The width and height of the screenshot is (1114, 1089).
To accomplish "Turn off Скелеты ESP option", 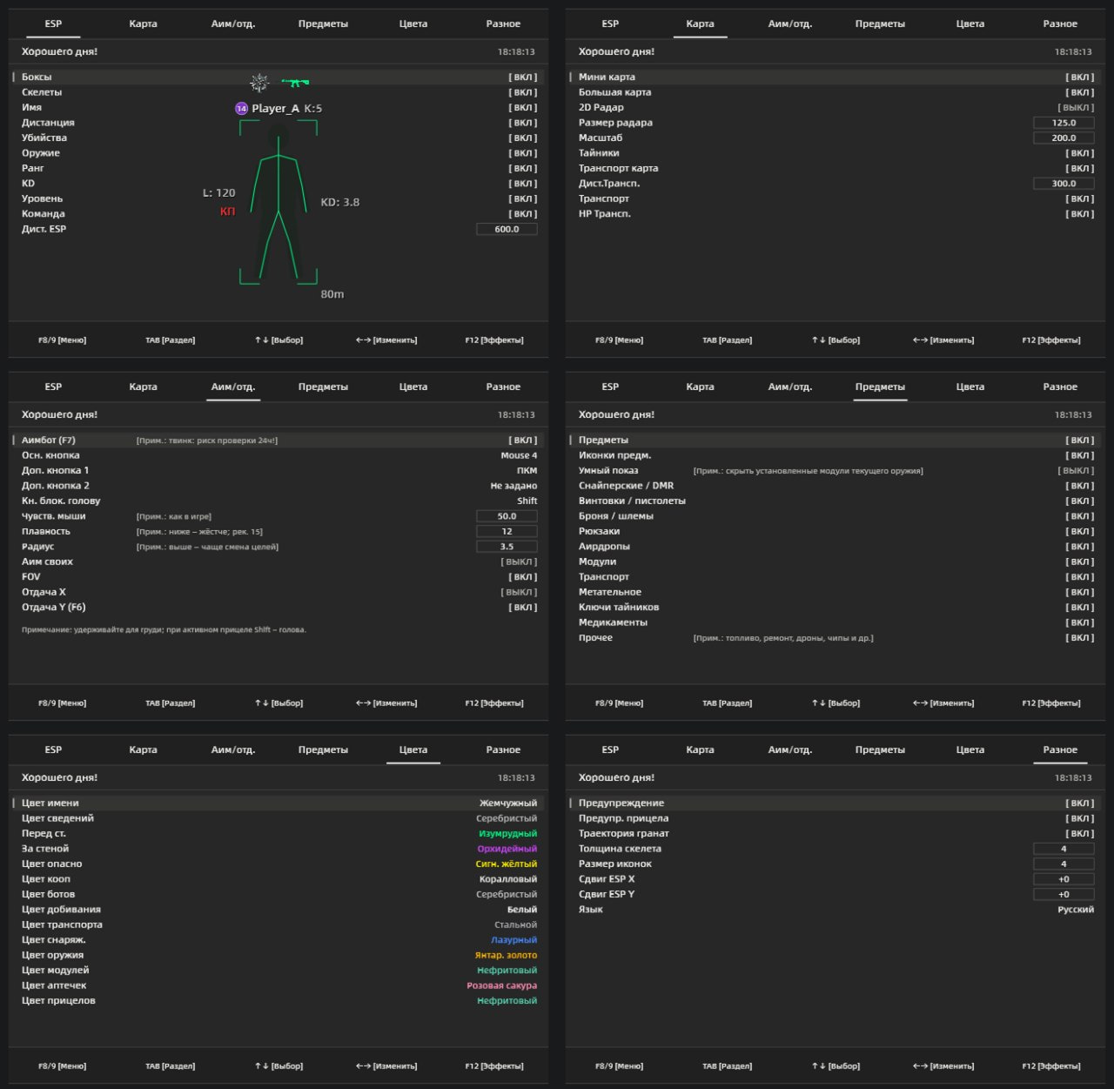I will 523,92.
